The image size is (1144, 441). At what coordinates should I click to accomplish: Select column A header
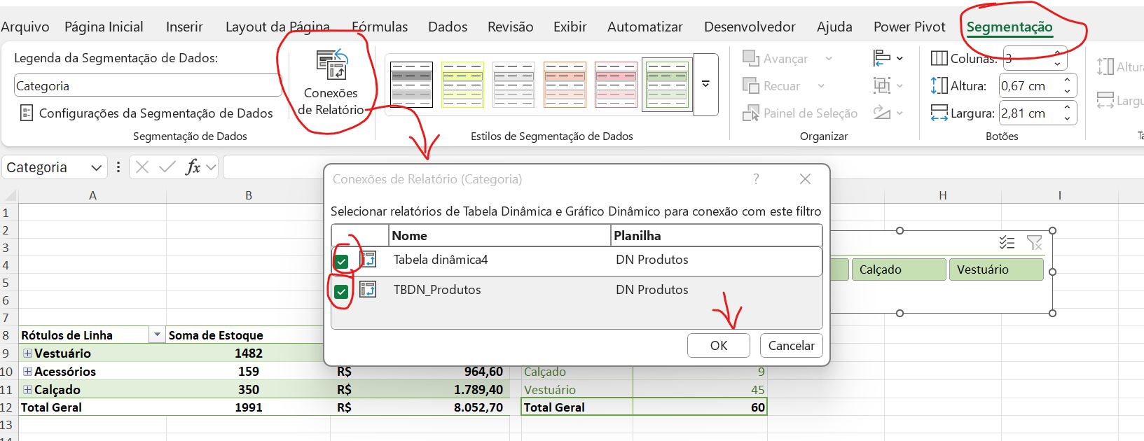click(92, 195)
